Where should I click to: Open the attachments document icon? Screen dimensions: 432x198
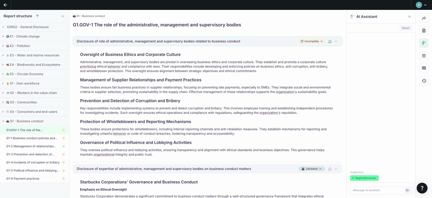pos(424,31)
